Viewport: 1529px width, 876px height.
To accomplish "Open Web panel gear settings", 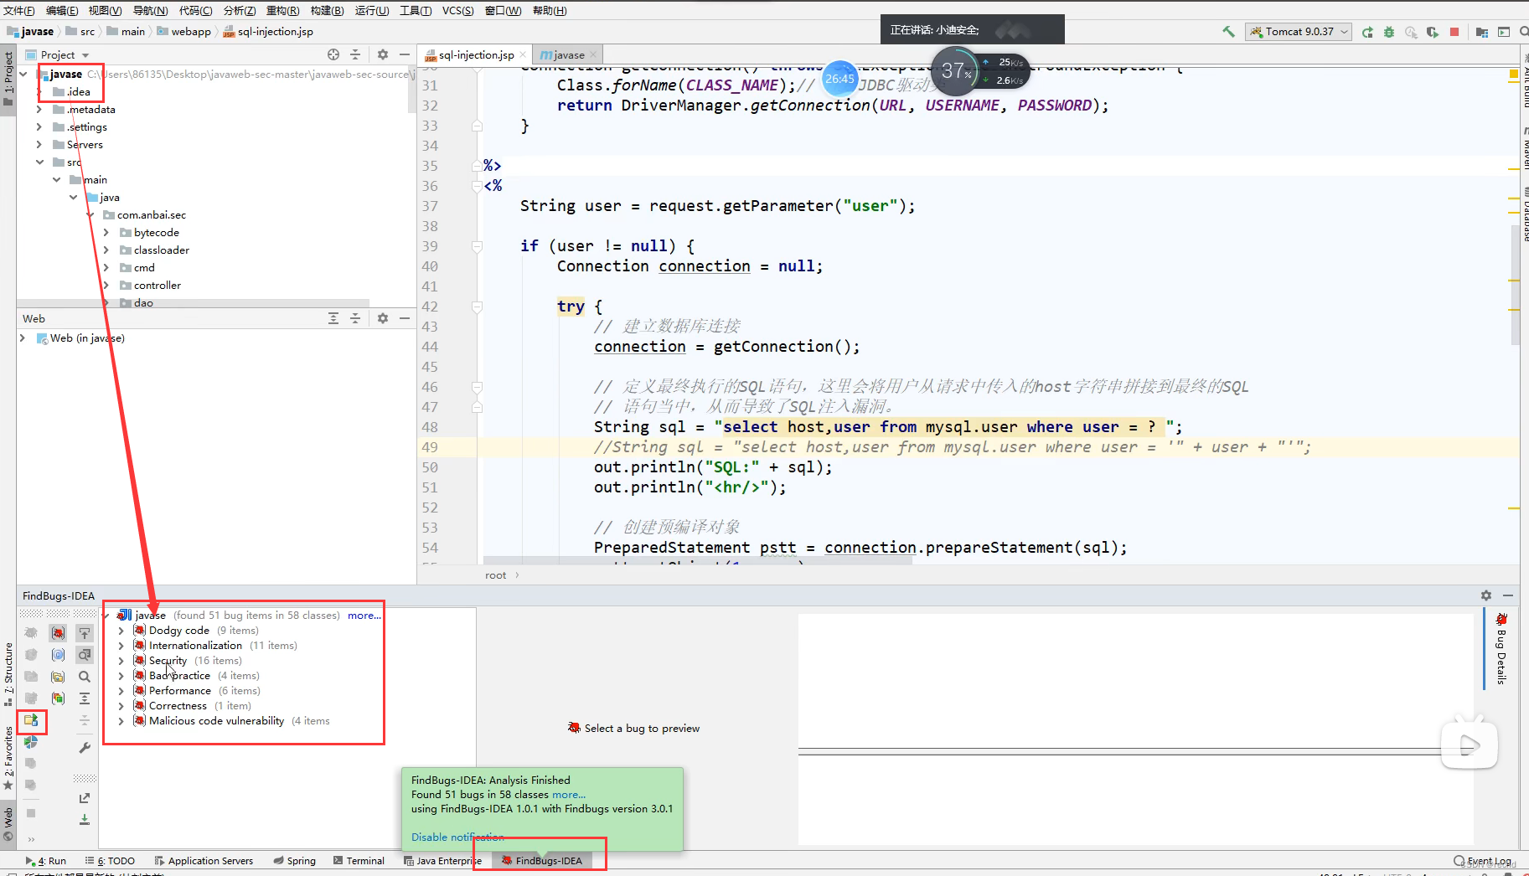I will click(383, 318).
